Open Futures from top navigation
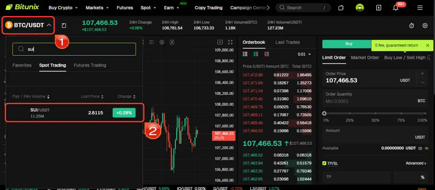Image resolution: width=435 pixels, height=190 pixels. 125,8
